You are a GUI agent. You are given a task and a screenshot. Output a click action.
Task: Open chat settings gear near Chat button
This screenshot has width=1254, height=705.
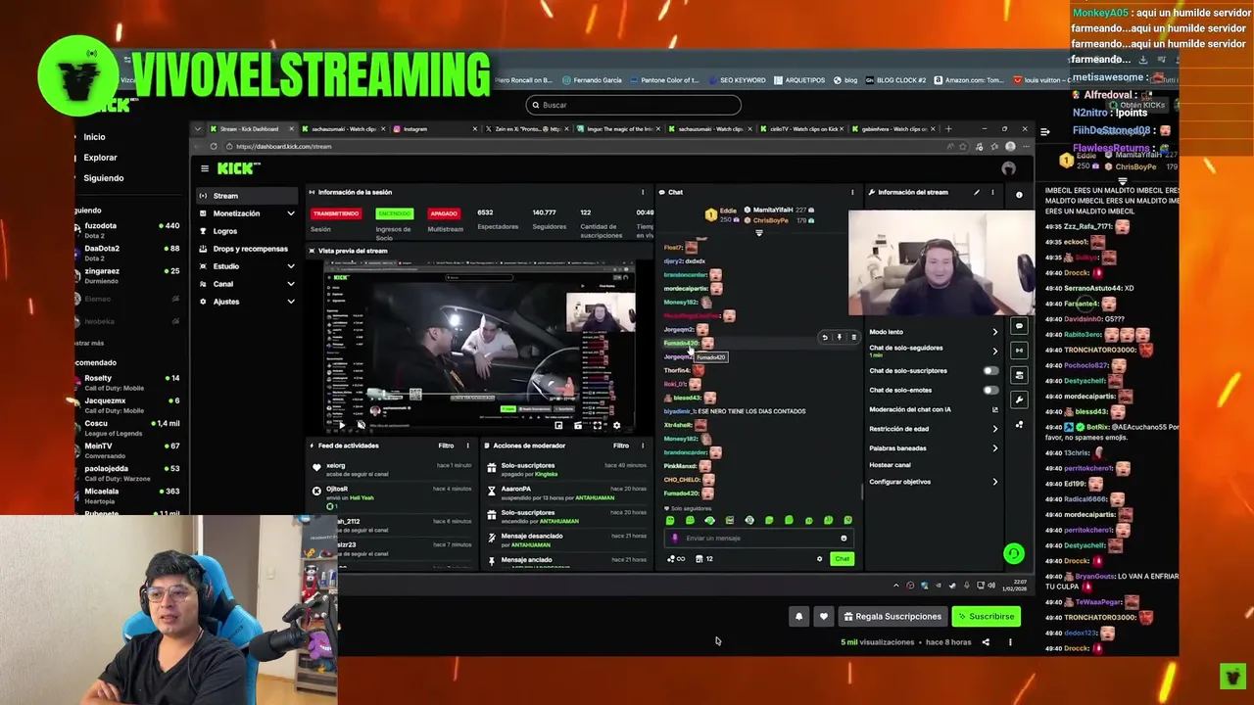820,559
